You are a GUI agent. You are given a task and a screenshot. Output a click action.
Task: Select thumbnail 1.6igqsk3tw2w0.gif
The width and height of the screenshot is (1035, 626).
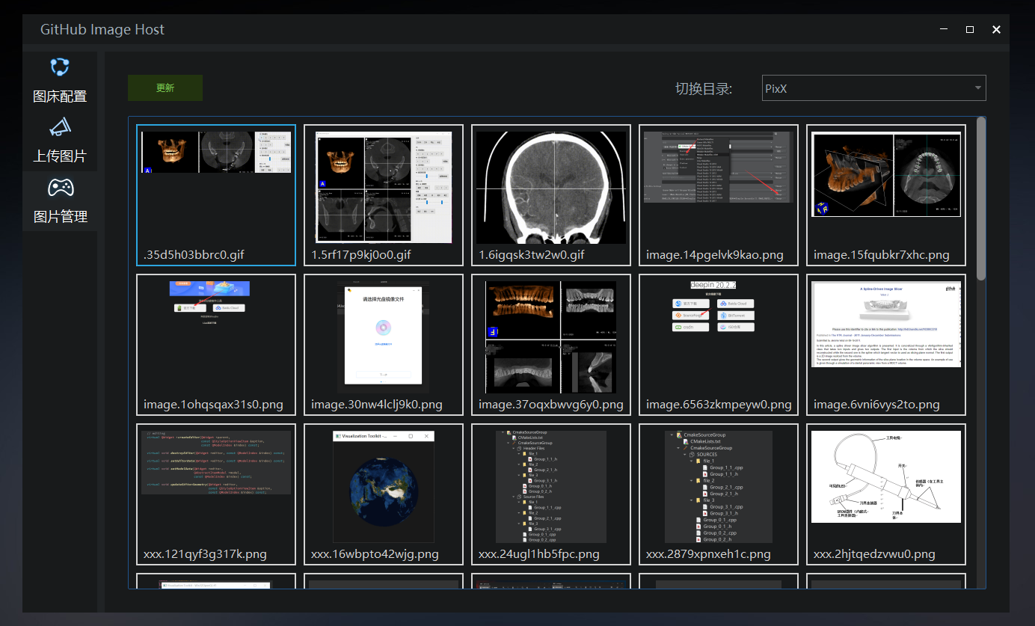[551, 195]
